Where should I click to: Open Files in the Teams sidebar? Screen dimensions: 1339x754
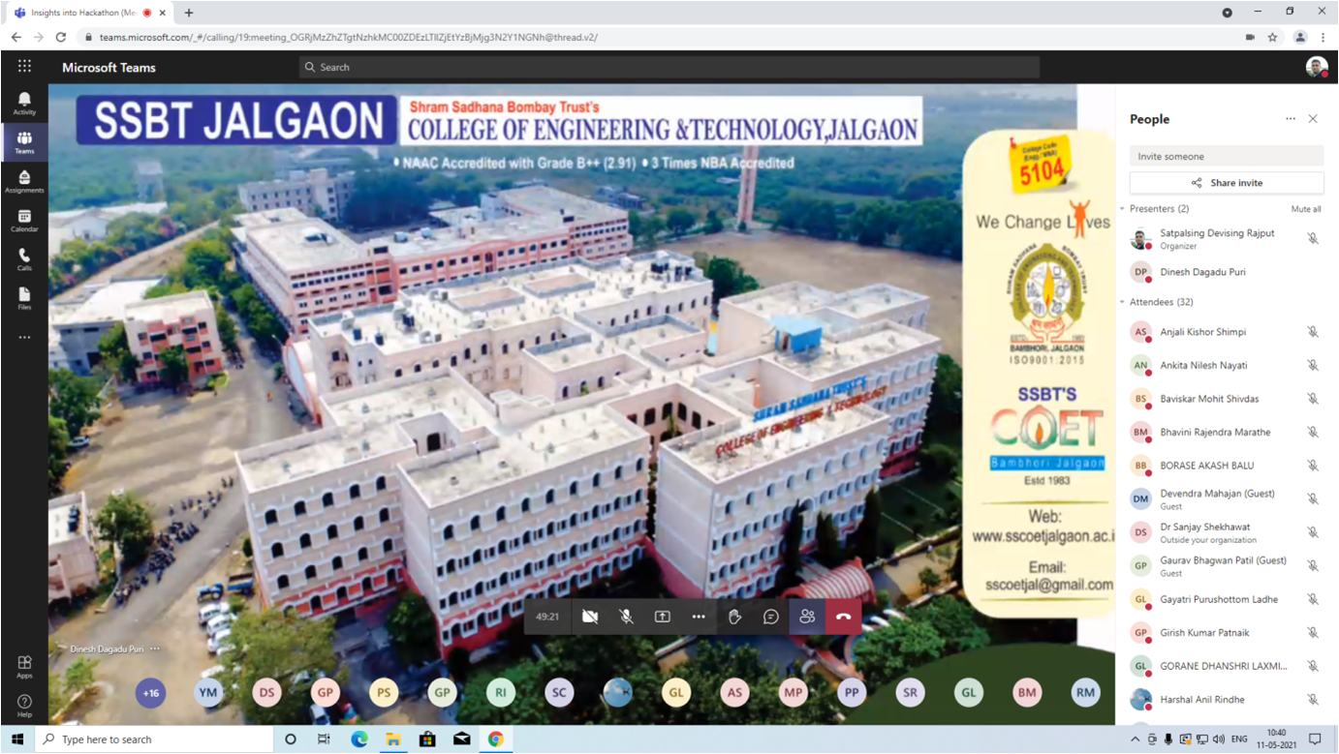pyautogui.click(x=24, y=298)
